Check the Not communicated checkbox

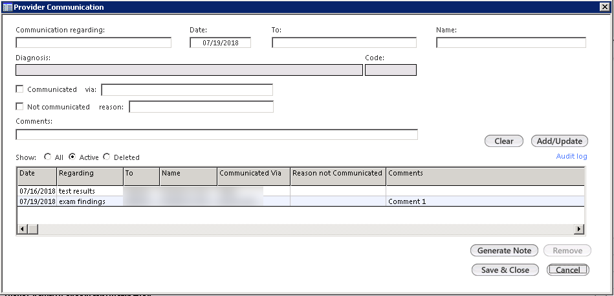pyautogui.click(x=19, y=106)
